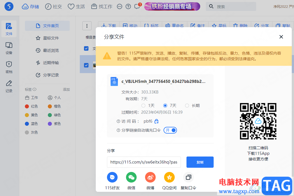Select the 密档 vault sidebar icon
Viewport: 294px width, 196px height.
click(x=9, y=67)
